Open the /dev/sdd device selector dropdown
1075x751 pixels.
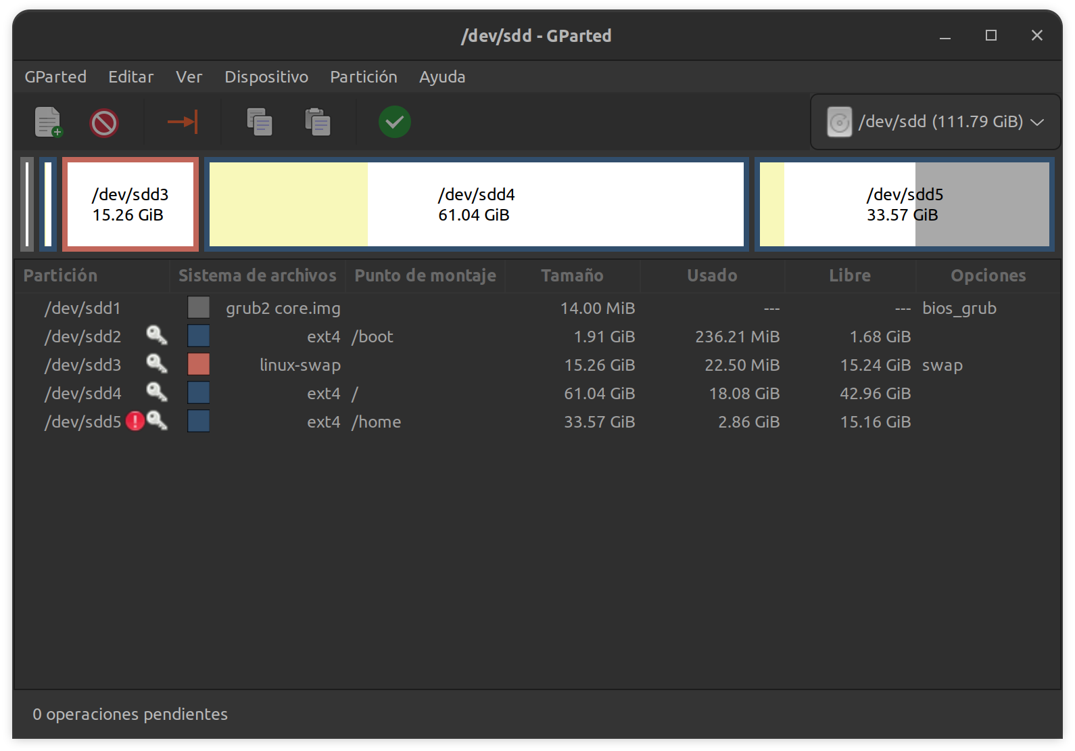935,122
